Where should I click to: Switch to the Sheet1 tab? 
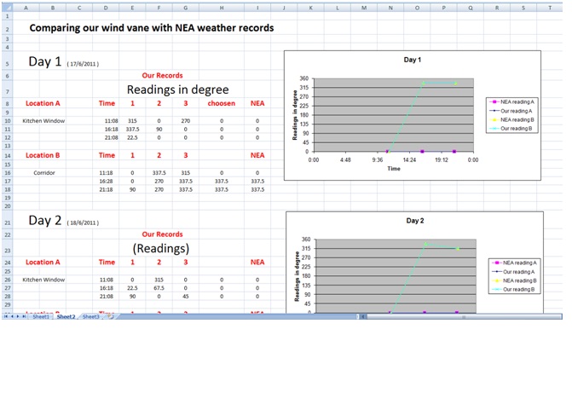(x=41, y=316)
